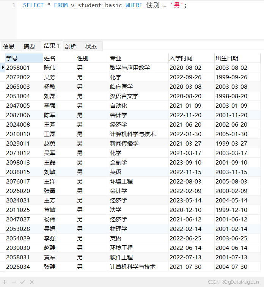Click the apply changes checkmark icon
Image resolution: width=264 pixels, height=287 pixels.
(22, 282)
